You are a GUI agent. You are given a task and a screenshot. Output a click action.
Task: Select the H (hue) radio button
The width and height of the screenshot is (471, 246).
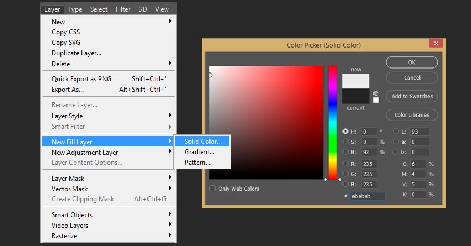pyautogui.click(x=346, y=132)
